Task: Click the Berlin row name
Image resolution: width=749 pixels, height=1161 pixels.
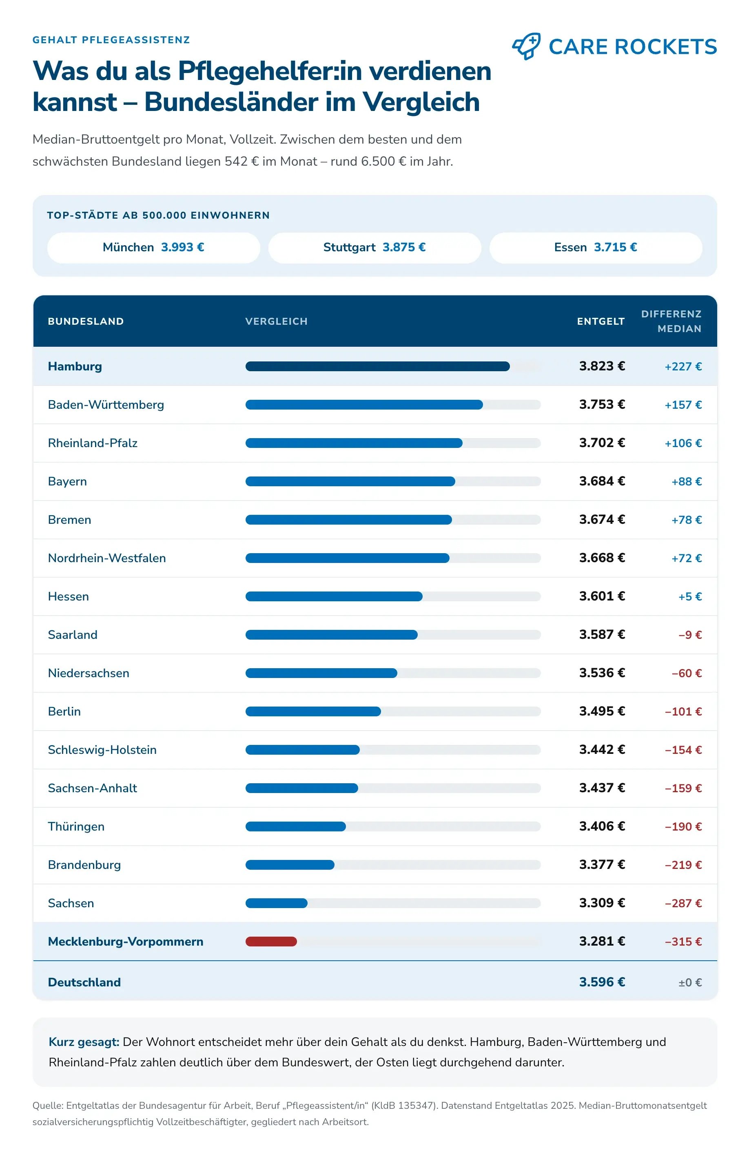Action: tap(64, 712)
